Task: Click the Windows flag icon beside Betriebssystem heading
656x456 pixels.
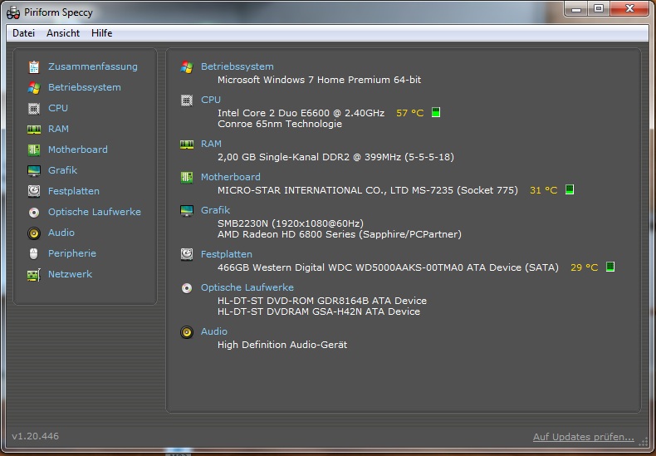Action: [187, 67]
